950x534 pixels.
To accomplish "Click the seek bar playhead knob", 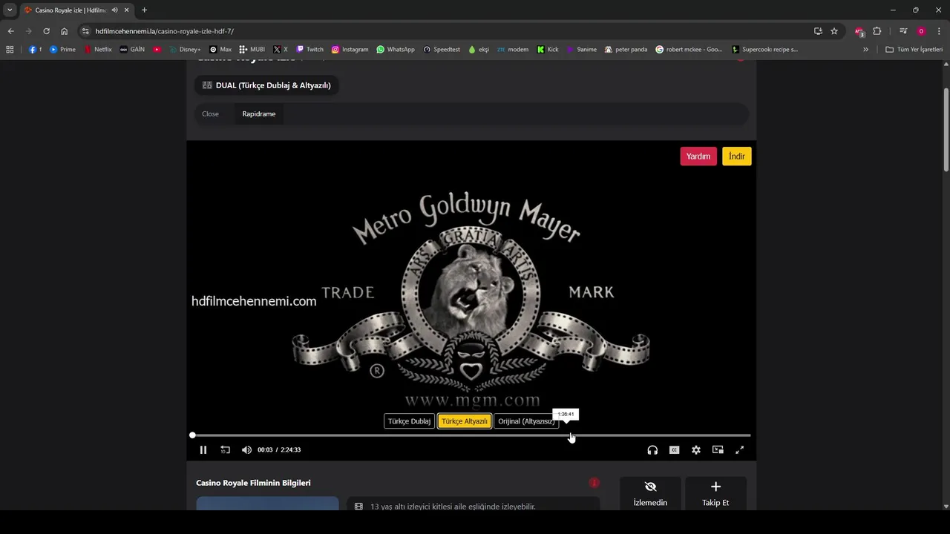I will [x=192, y=435].
